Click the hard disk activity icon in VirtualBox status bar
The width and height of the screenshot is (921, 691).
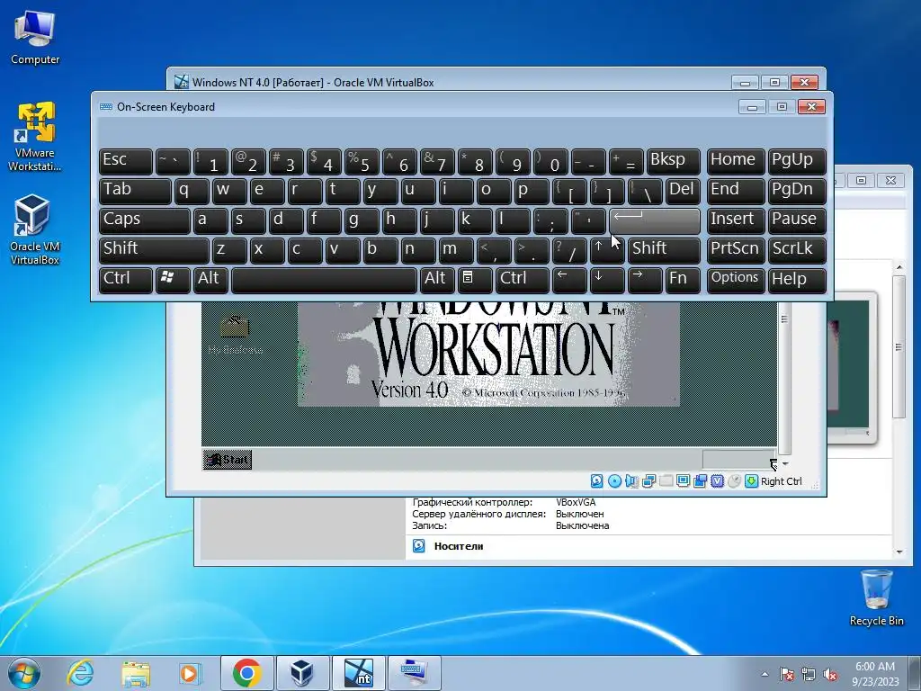click(597, 481)
